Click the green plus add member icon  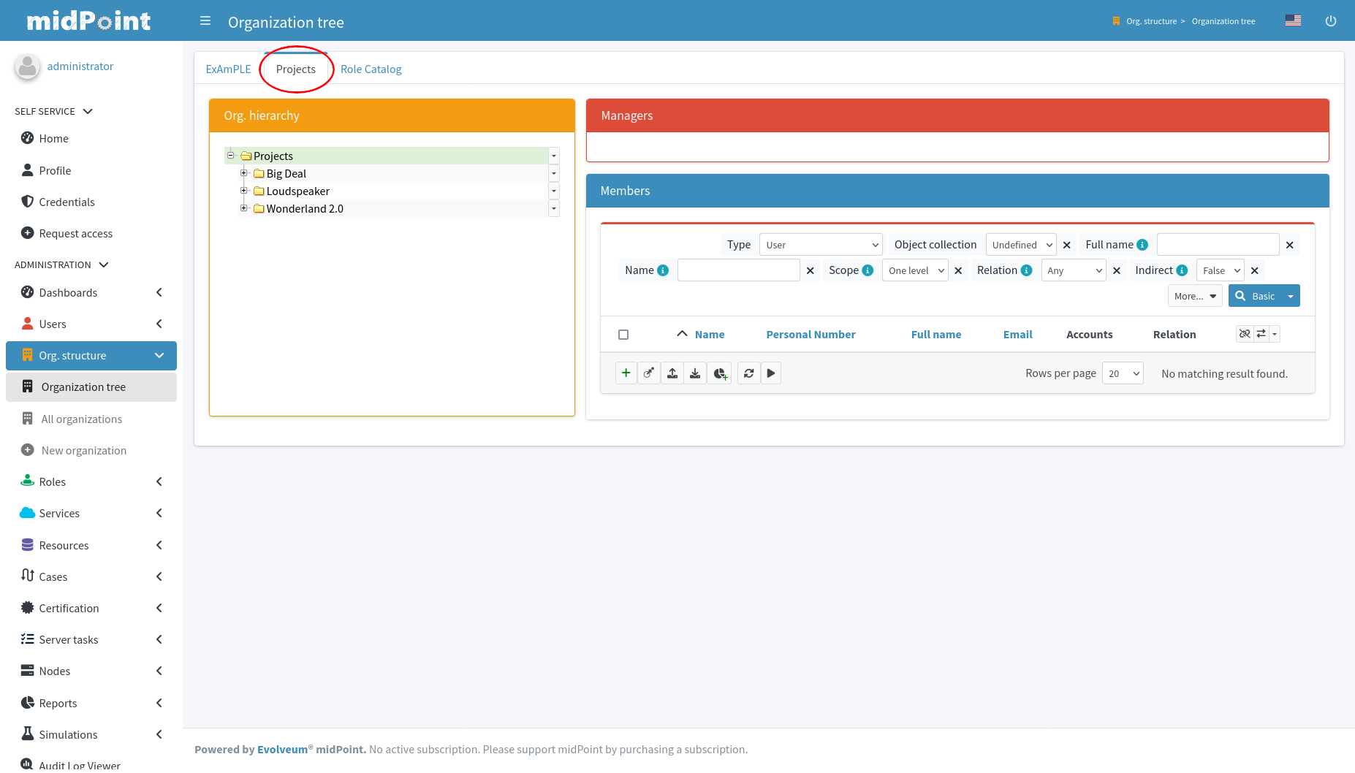pos(626,373)
